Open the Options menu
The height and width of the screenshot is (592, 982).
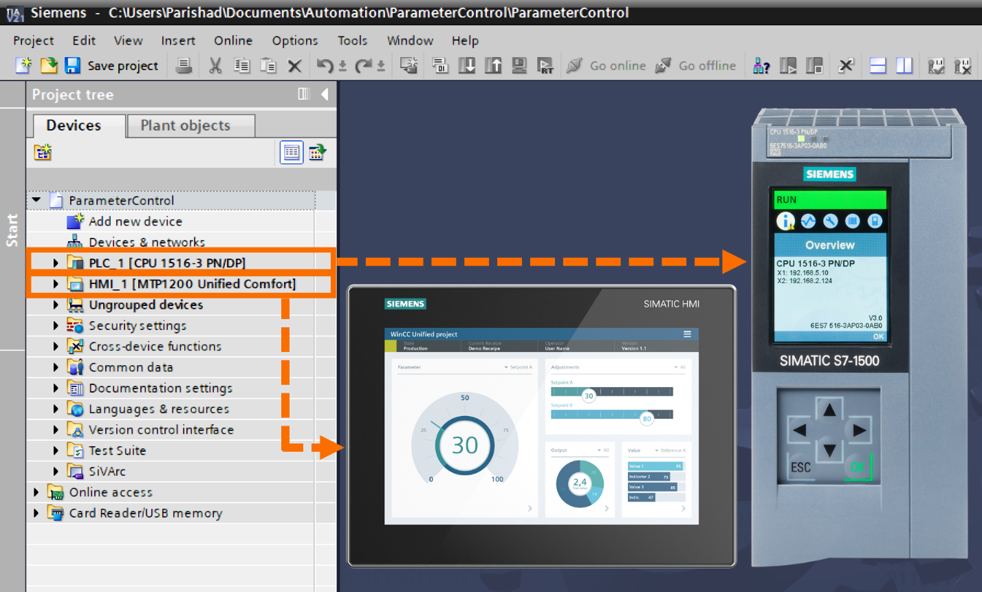295,41
